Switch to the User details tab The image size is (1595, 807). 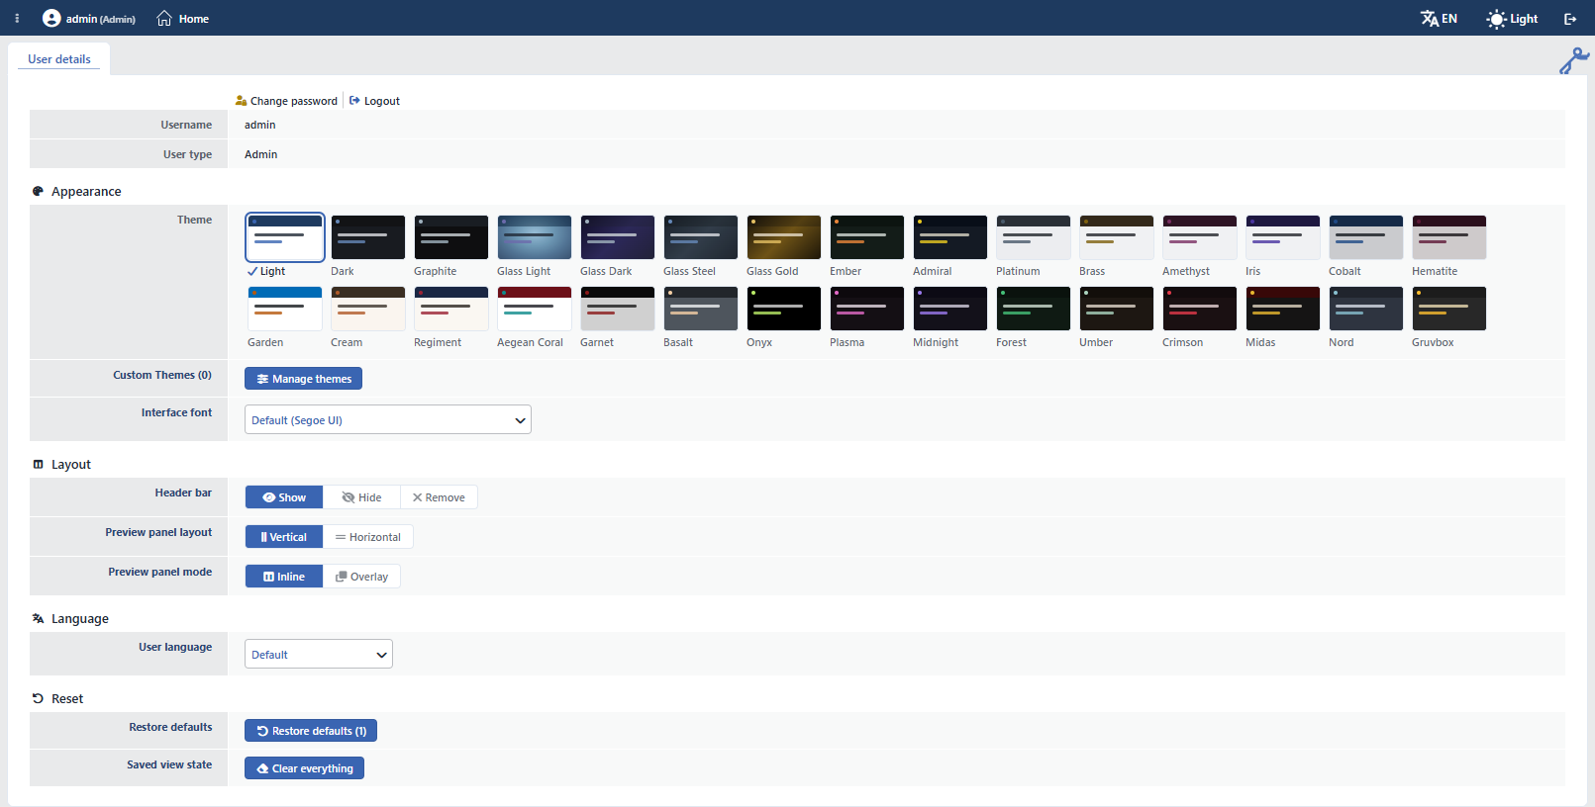(x=59, y=59)
